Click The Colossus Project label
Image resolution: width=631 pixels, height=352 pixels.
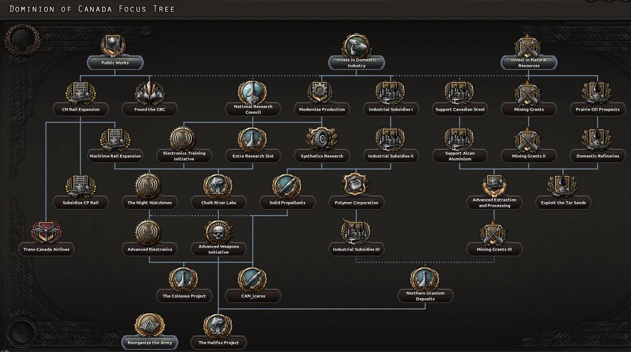(184, 296)
